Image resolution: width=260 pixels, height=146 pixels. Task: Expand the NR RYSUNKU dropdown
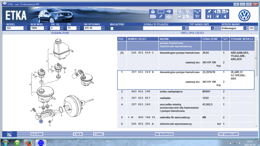[x=103, y=28]
